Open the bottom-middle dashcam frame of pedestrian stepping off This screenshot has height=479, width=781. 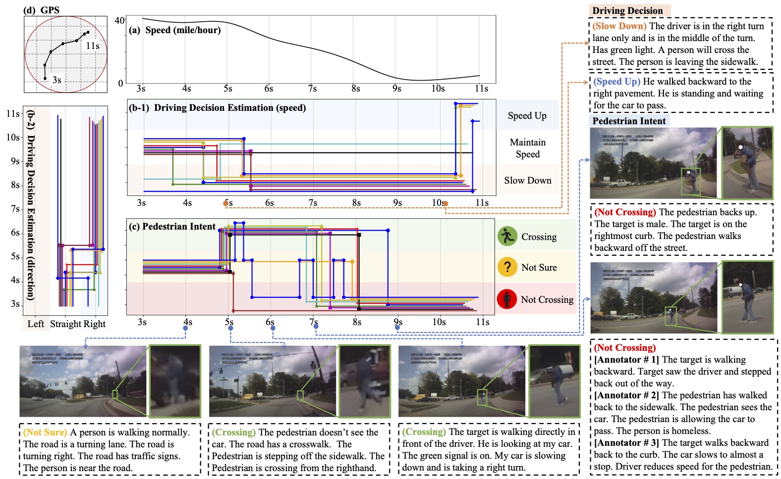273,381
